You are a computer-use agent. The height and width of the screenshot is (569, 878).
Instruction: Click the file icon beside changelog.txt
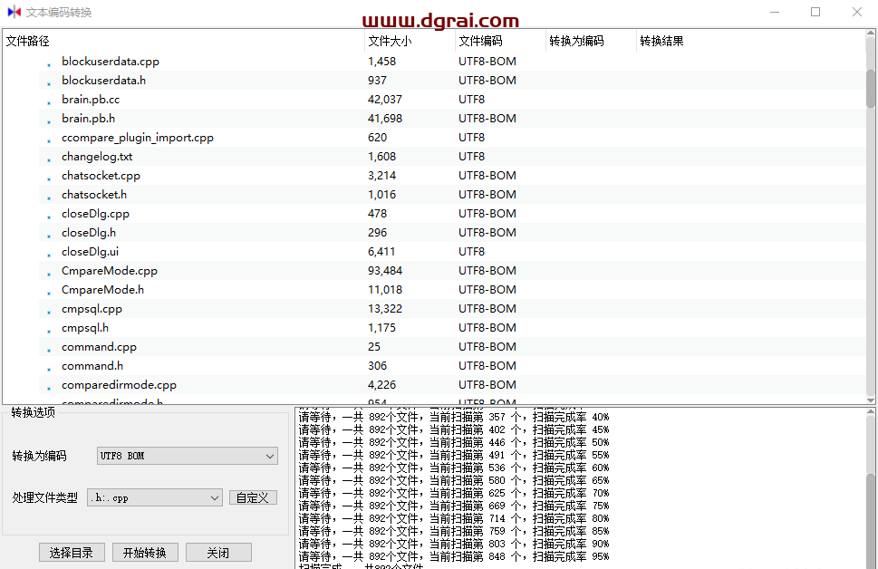point(49,159)
